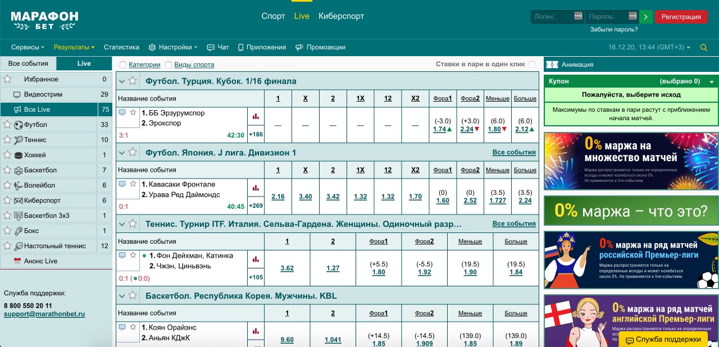
Task: Click the Забыли пароль? link
Action: tap(614, 30)
